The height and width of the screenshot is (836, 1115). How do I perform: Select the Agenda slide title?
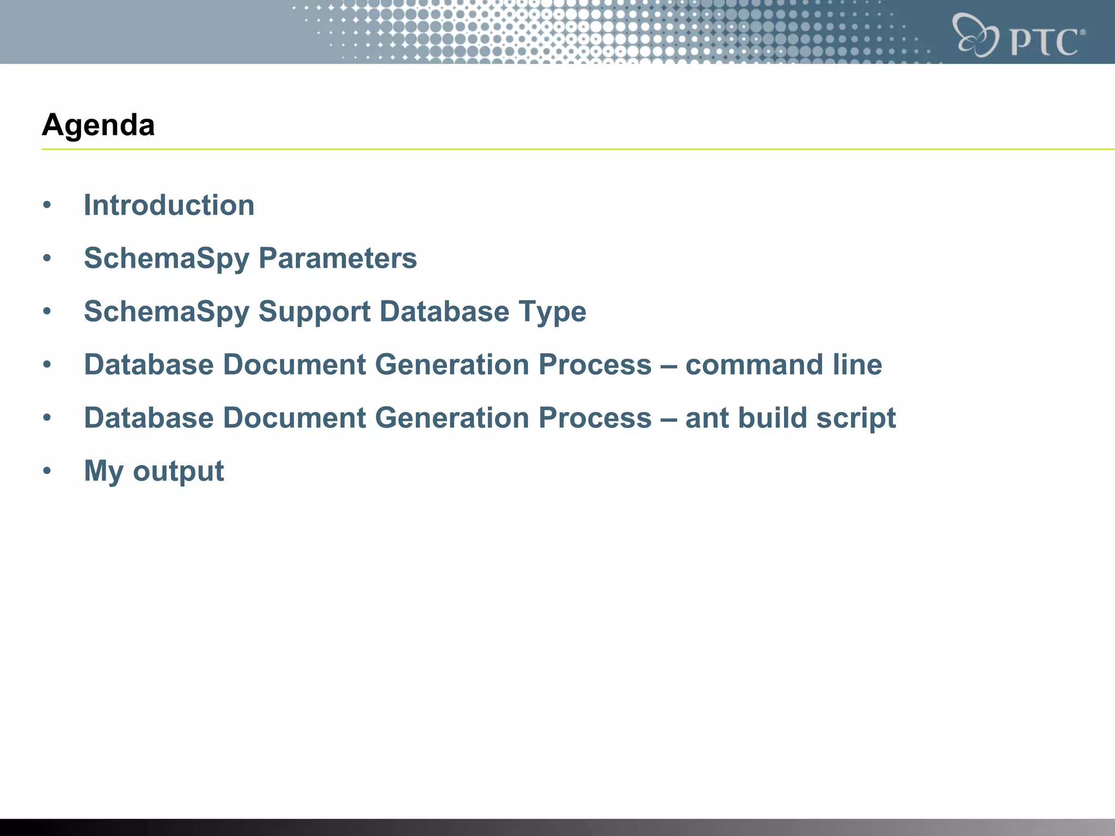pyautogui.click(x=99, y=125)
